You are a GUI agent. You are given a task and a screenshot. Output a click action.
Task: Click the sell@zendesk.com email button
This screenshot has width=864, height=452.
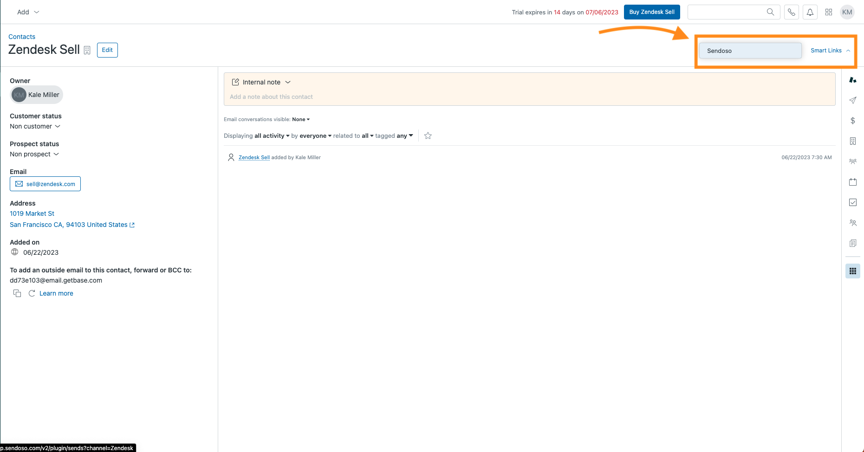[x=45, y=184]
